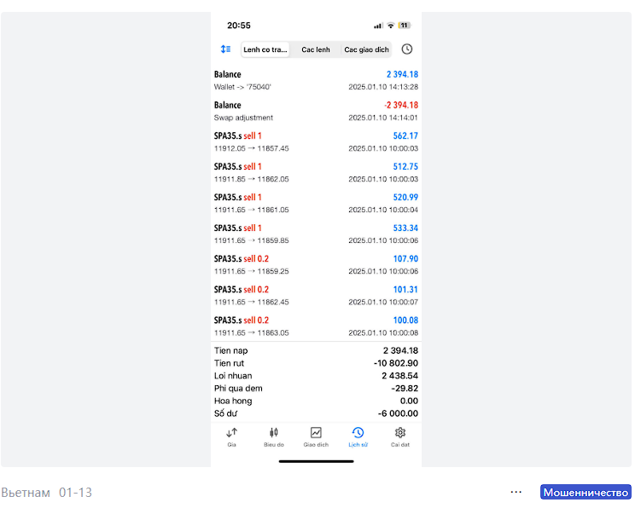Open the clock date filter icon
Image resolution: width=641 pixels, height=514 pixels.
[x=407, y=49]
